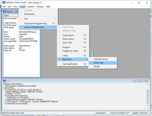Open the Options menu
The image size is (152, 116).
click(x=31, y=7)
